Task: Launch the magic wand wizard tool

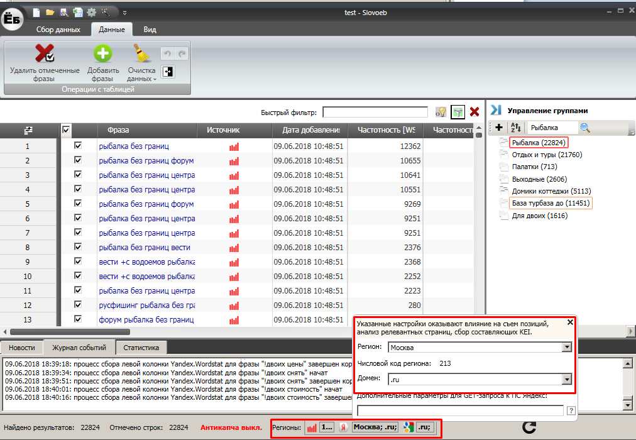Action: [106, 13]
